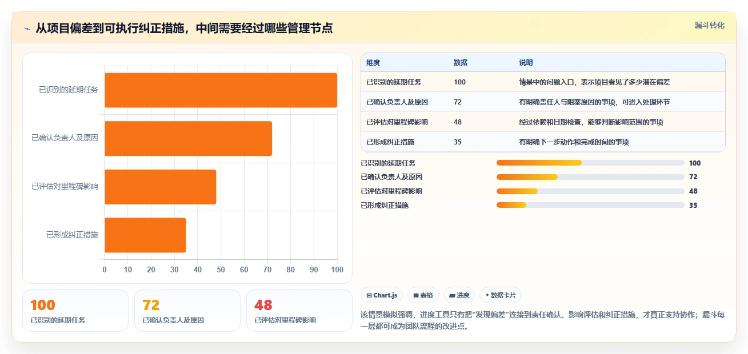Click the value 100 in the table
Screen dimensions: 748x354
[x=459, y=82]
